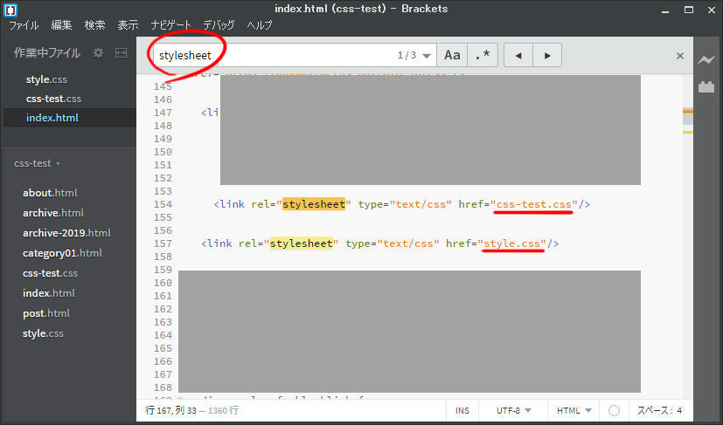This screenshot has height=425, width=723.
Task: Toggle the linting status circle
Action: 614,411
